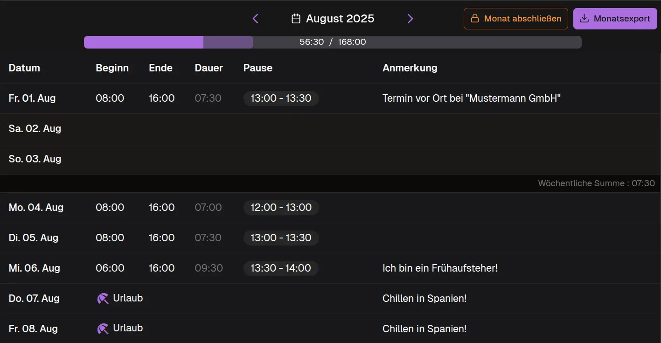
Task: Click the download icon in Monatsexport
Action: pos(584,19)
